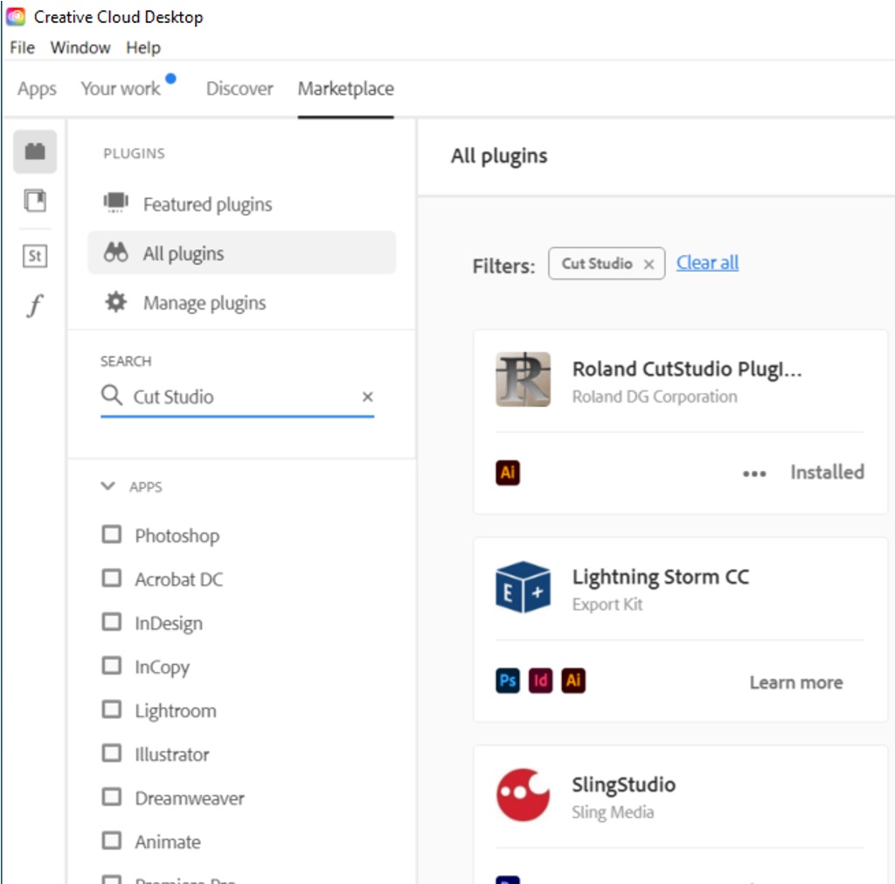Click the Roland CutStudio plugin logo
This screenshot has width=895, height=884.
click(x=523, y=379)
